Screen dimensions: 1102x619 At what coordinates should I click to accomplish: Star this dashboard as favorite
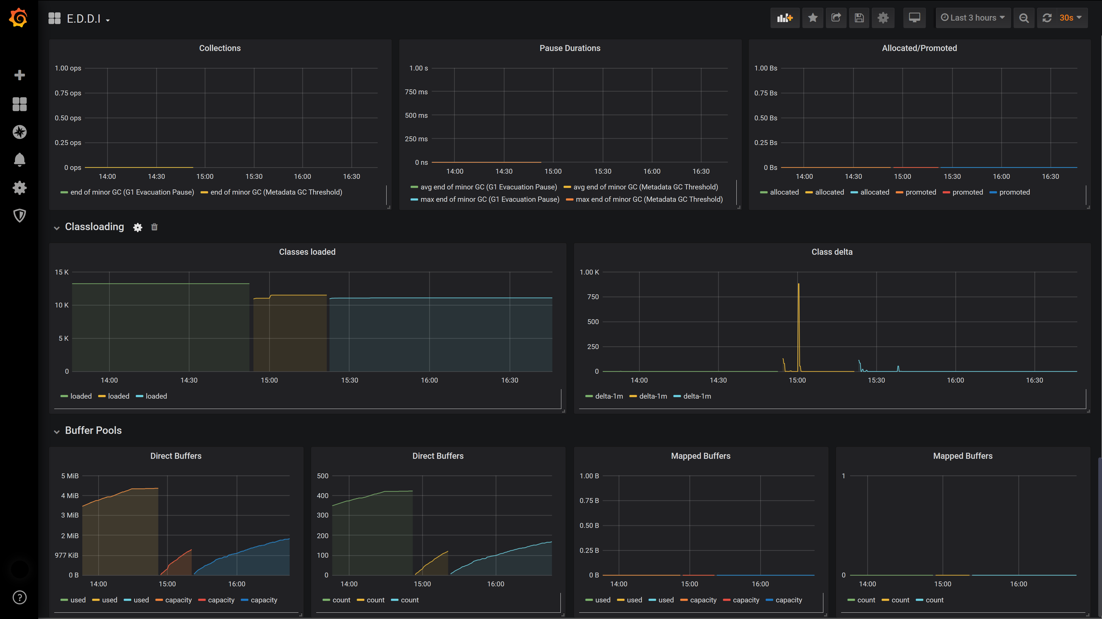(812, 18)
